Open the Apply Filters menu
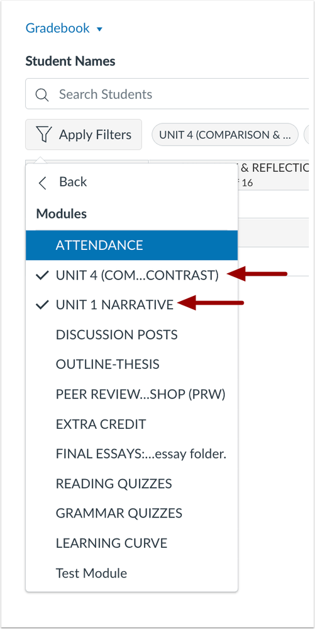 (84, 134)
